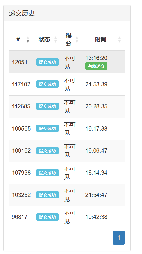Sort the 得分 column using its arrows
The image size is (142, 254).
[x=77, y=40]
